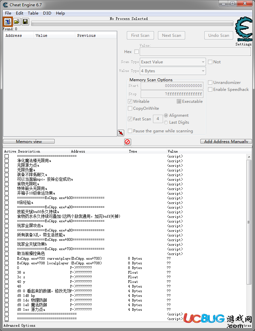Check Pause the game while scanning
Screen dimensions: 255x331
(130, 131)
